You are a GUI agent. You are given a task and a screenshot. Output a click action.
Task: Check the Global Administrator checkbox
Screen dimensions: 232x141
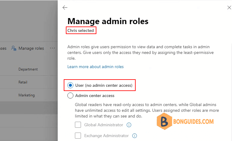78,125
